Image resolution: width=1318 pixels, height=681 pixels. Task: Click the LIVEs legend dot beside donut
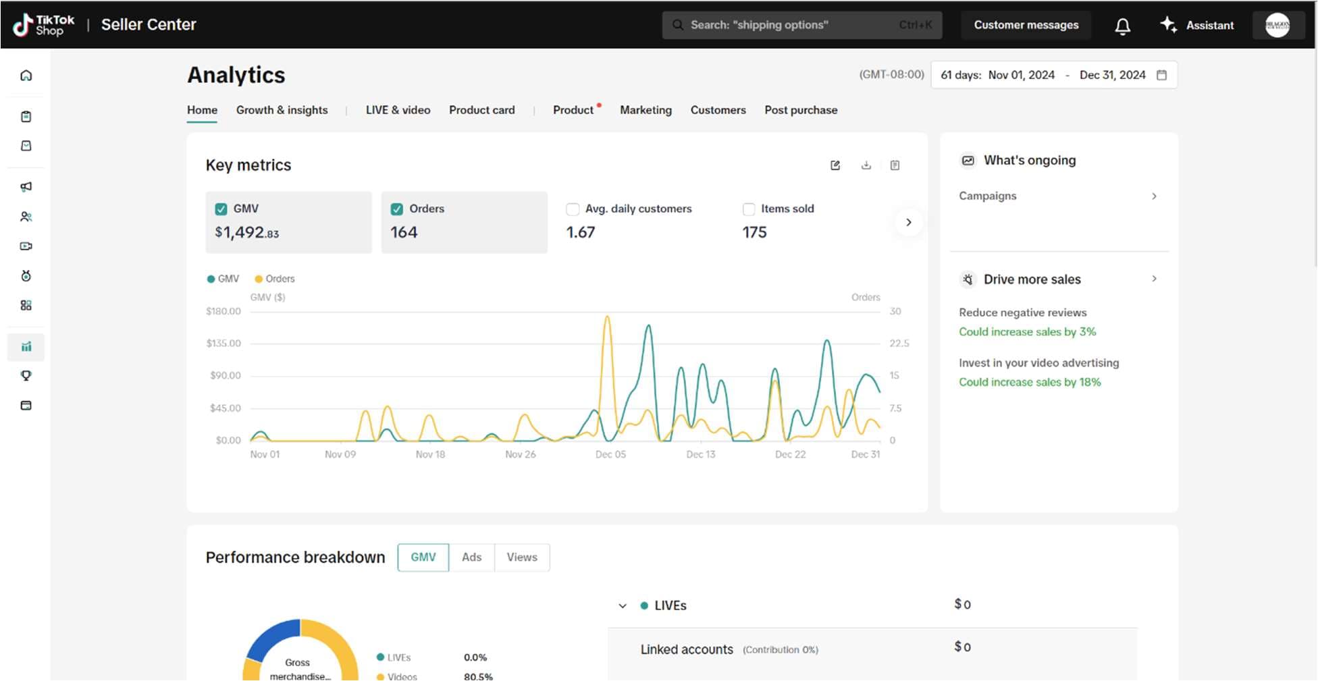[x=380, y=657]
